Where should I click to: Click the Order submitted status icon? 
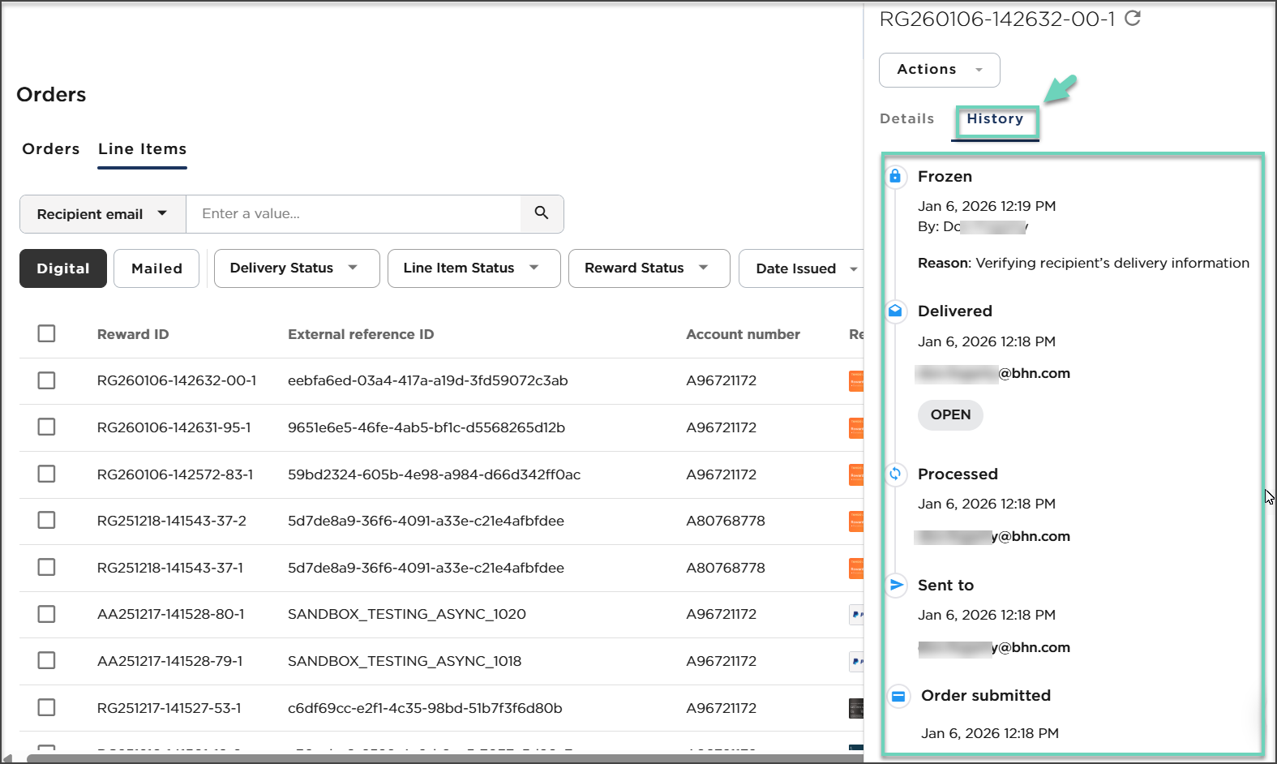[898, 696]
